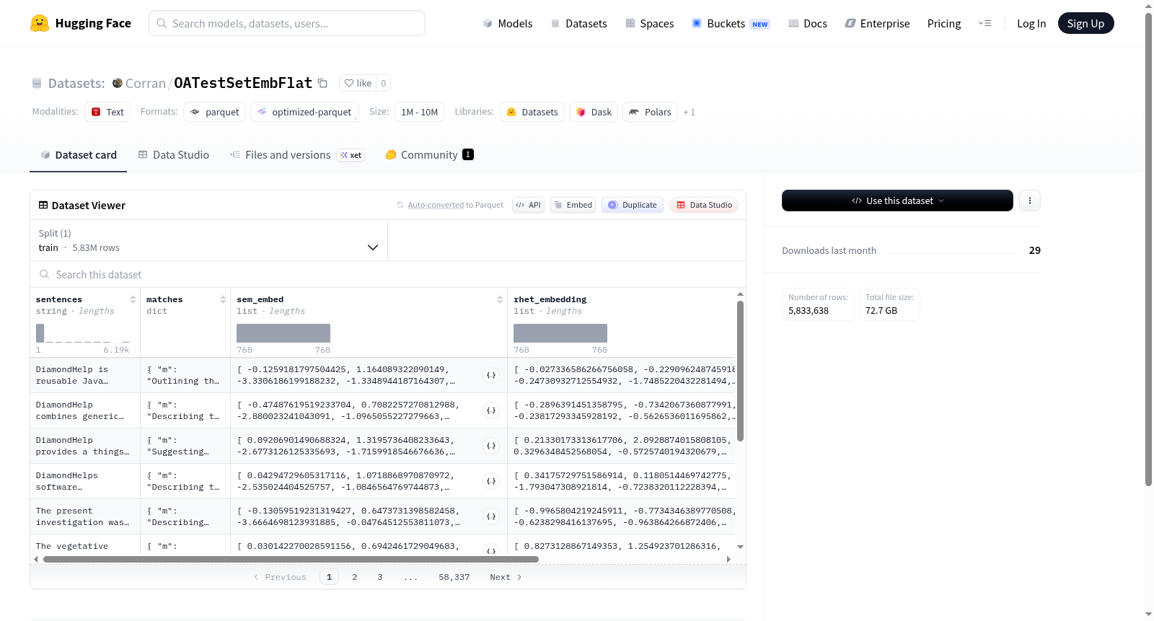1154x621 pixels.
Task: Sort the sem_embed column using its sort icon
Action: pos(500,299)
